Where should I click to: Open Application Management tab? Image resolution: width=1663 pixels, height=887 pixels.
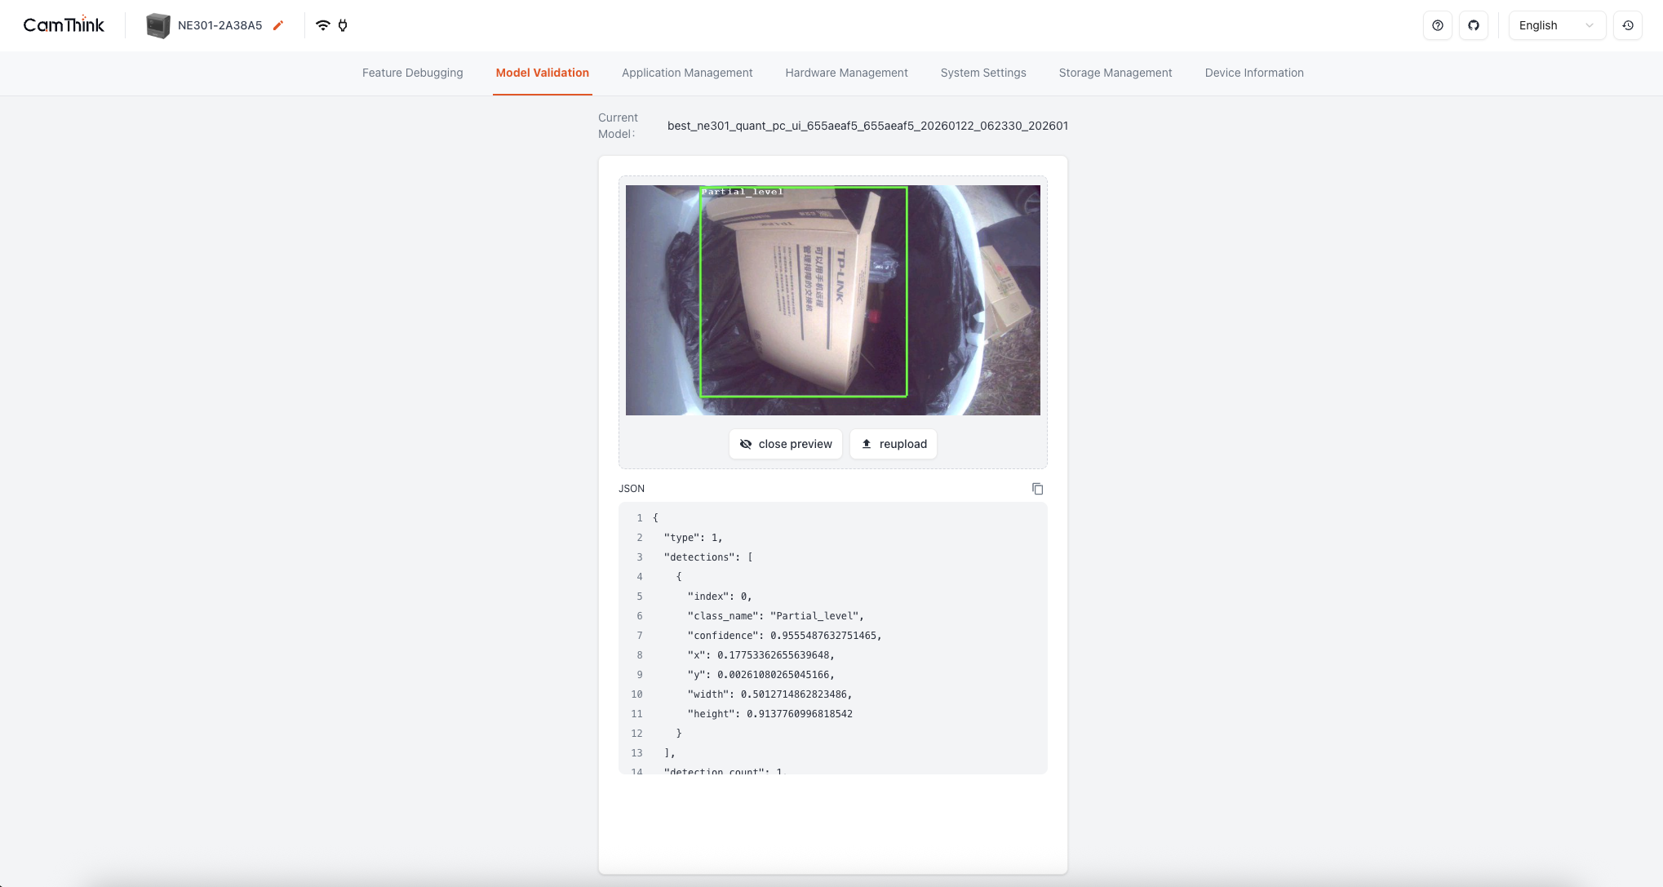[x=687, y=73]
